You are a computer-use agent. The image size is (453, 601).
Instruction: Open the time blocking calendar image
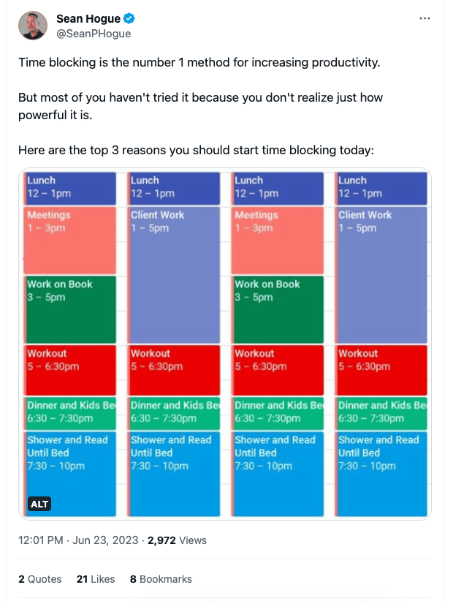[x=225, y=344]
